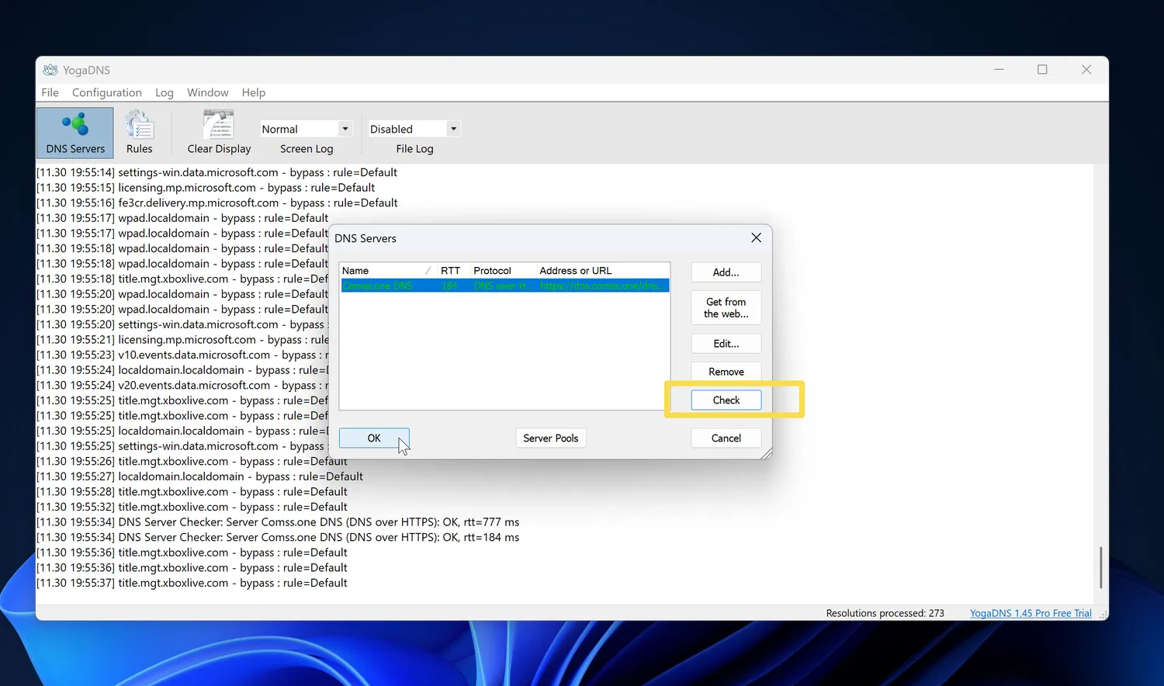Click the 19:55:21 licensing.mp.microsoft.com log line
Image resolution: width=1164 pixels, height=686 pixels.
(182, 340)
